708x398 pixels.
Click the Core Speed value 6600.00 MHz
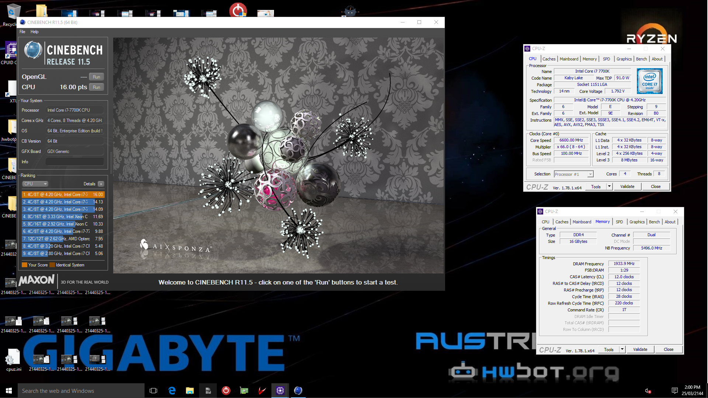[x=571, y=140]
